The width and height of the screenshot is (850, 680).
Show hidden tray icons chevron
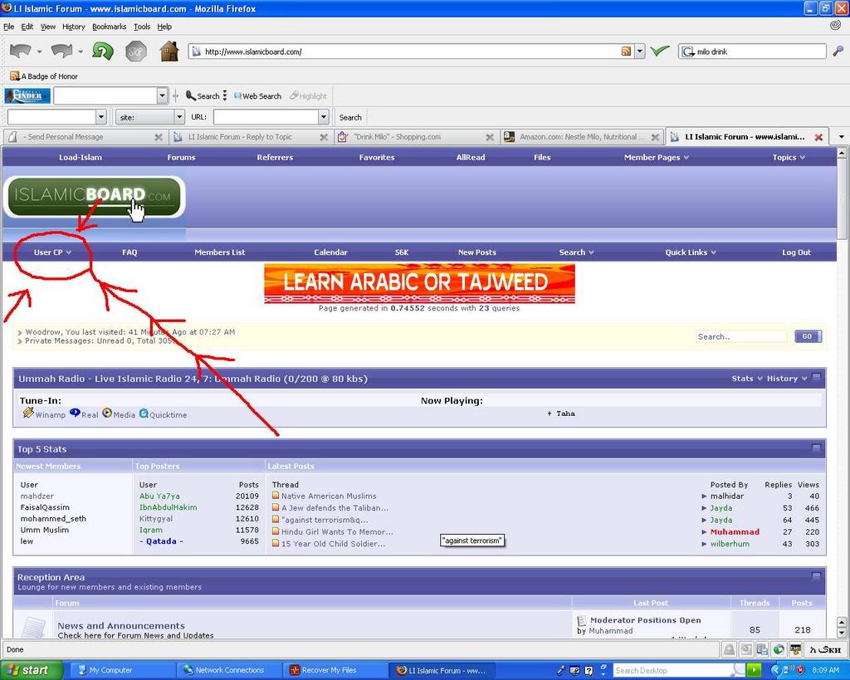tap(776, 670)
